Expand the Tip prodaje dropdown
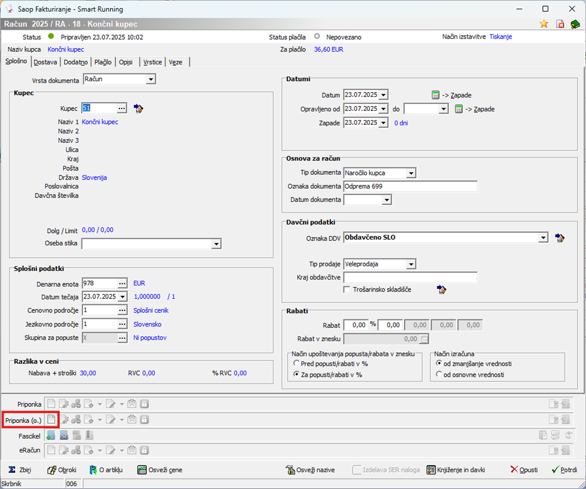Screen dimensions: 586x489 (411, 264)
